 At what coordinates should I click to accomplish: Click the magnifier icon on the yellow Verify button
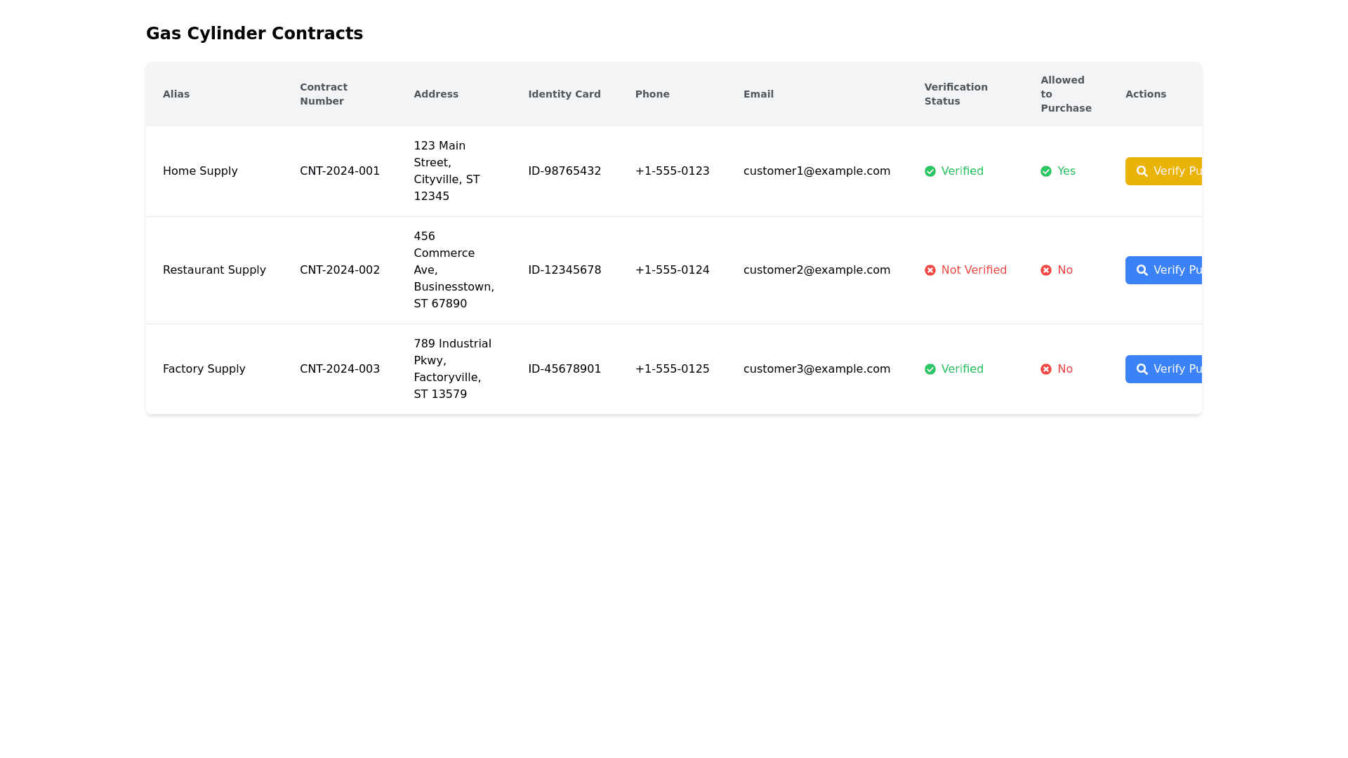click(1142, 171)
